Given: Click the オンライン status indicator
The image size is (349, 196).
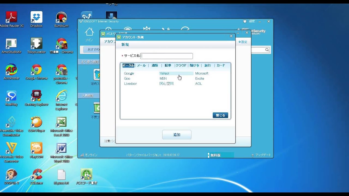Looking at the screenshot, I should tap(89, 155).
